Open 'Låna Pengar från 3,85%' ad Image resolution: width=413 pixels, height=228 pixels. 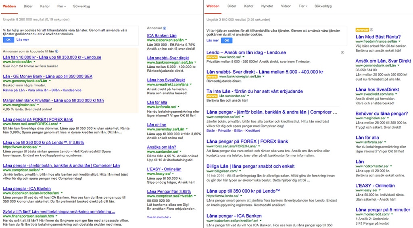169,191
